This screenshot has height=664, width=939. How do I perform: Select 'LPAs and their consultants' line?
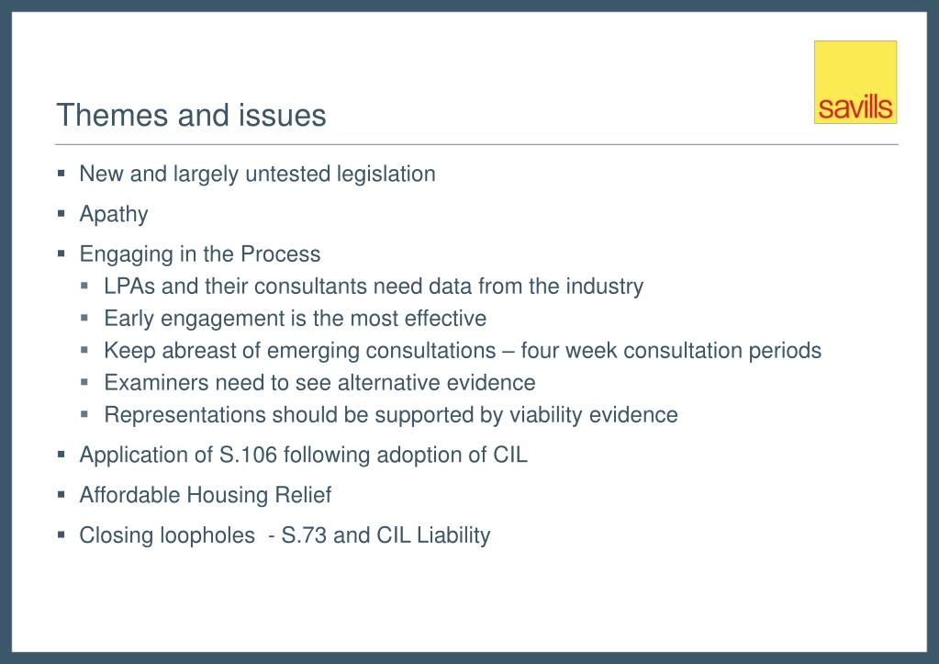[374, 287]
